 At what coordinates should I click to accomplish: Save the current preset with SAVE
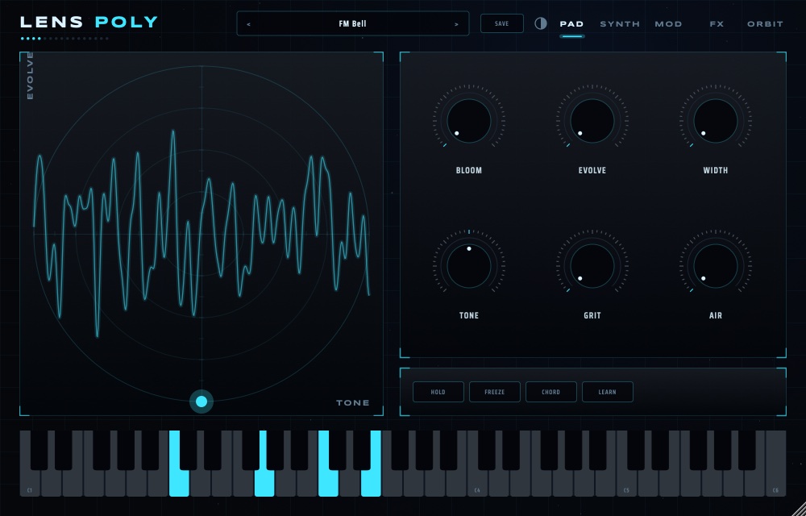tap(501, 23)
